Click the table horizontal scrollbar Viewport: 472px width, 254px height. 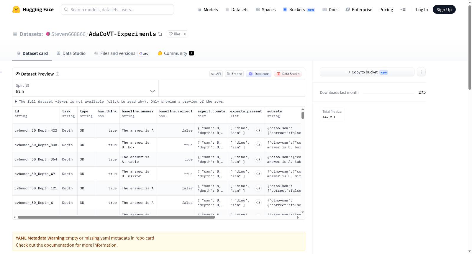pos(116,217)
